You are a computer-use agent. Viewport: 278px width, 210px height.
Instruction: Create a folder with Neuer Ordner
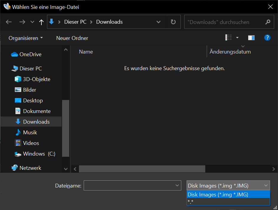click(72, 38)
